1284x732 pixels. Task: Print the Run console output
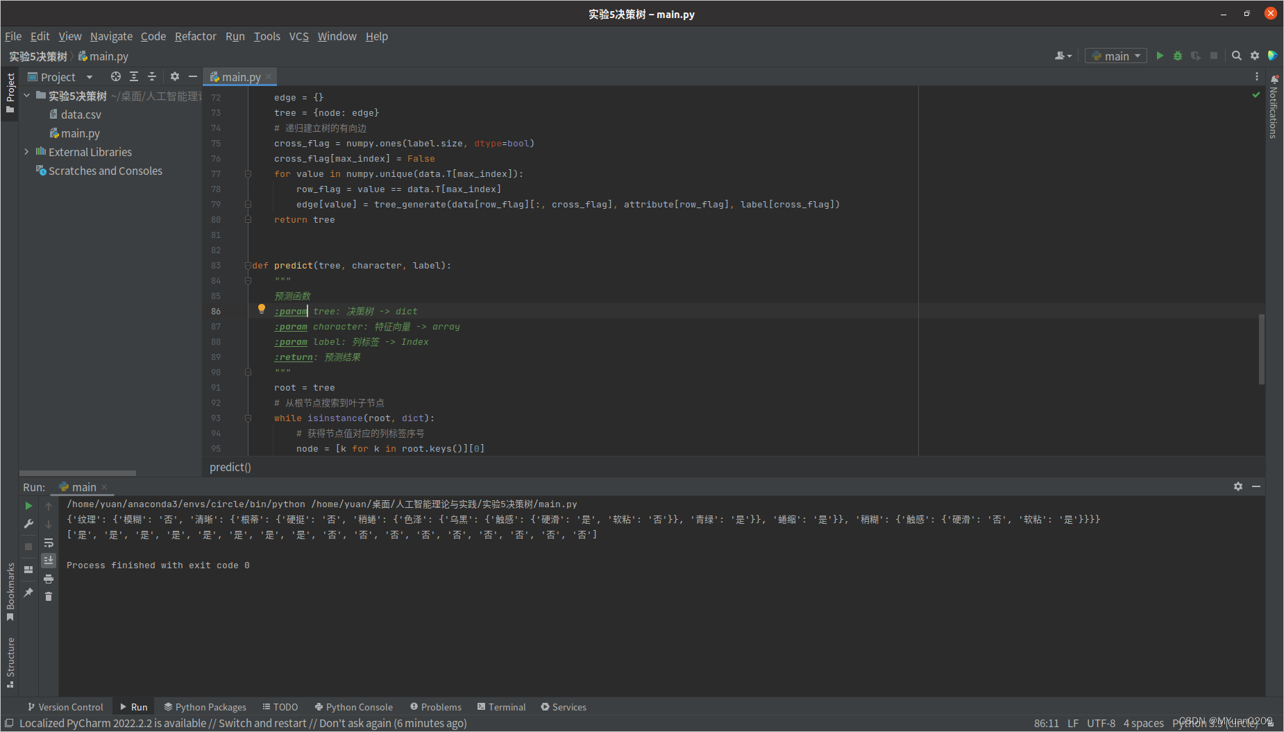(x=49, y=579)
